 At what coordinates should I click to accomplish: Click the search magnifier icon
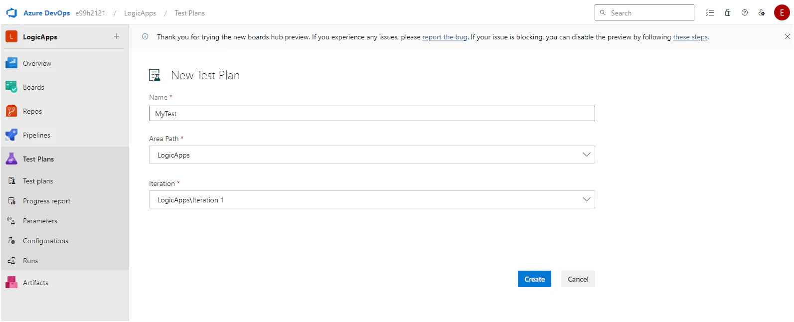tap(603, 12)
